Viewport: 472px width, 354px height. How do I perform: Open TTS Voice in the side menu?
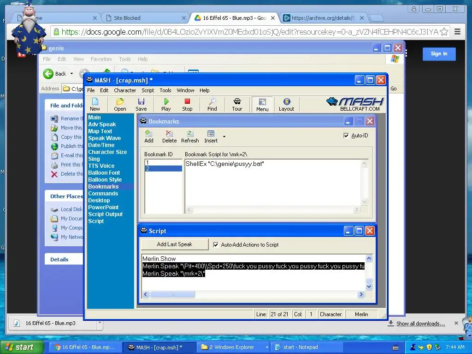[101, 166]
